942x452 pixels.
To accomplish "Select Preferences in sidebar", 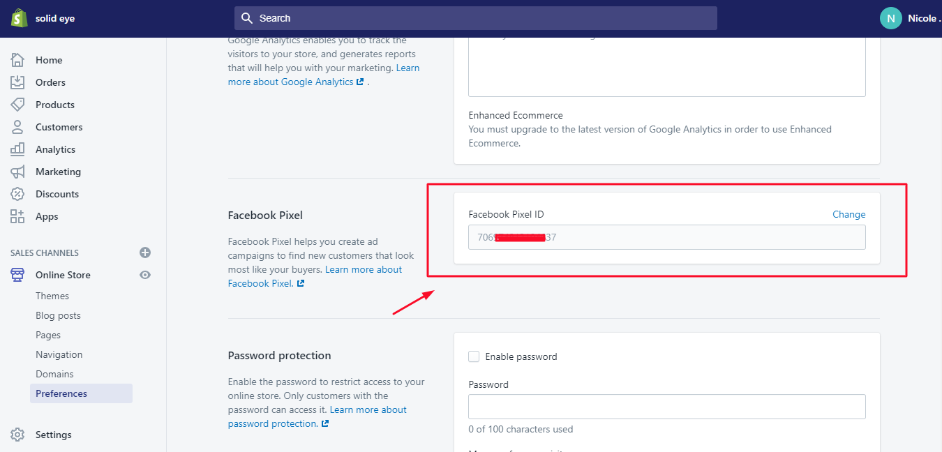I will (81, 393).
